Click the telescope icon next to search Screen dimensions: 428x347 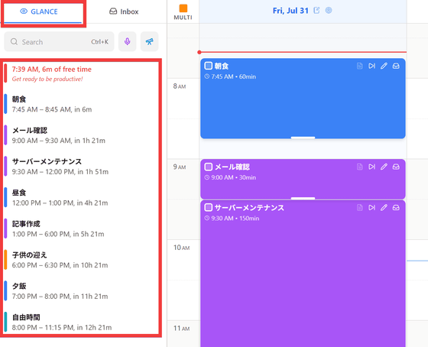tap(149, 41)
